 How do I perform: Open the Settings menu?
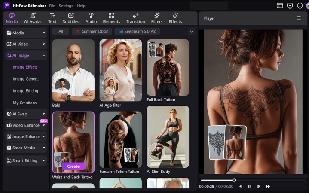click(x=66, y=6)
